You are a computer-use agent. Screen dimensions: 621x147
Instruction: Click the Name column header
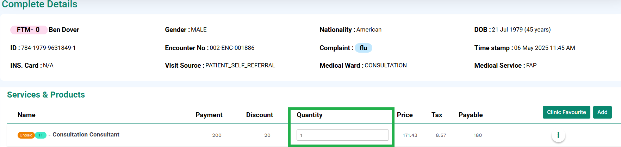(26, 115)
